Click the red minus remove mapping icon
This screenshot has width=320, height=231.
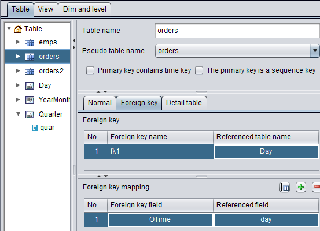click(316, 187)
